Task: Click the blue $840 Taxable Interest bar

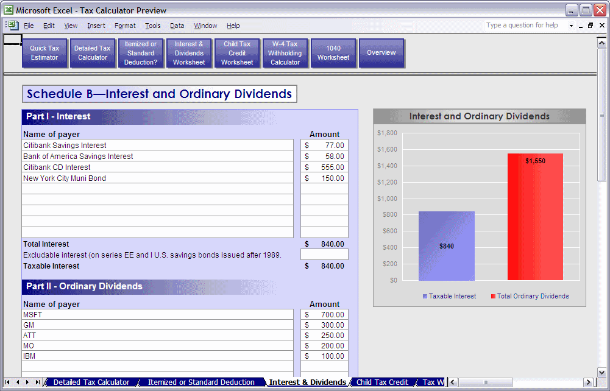Action: point(447,245)
